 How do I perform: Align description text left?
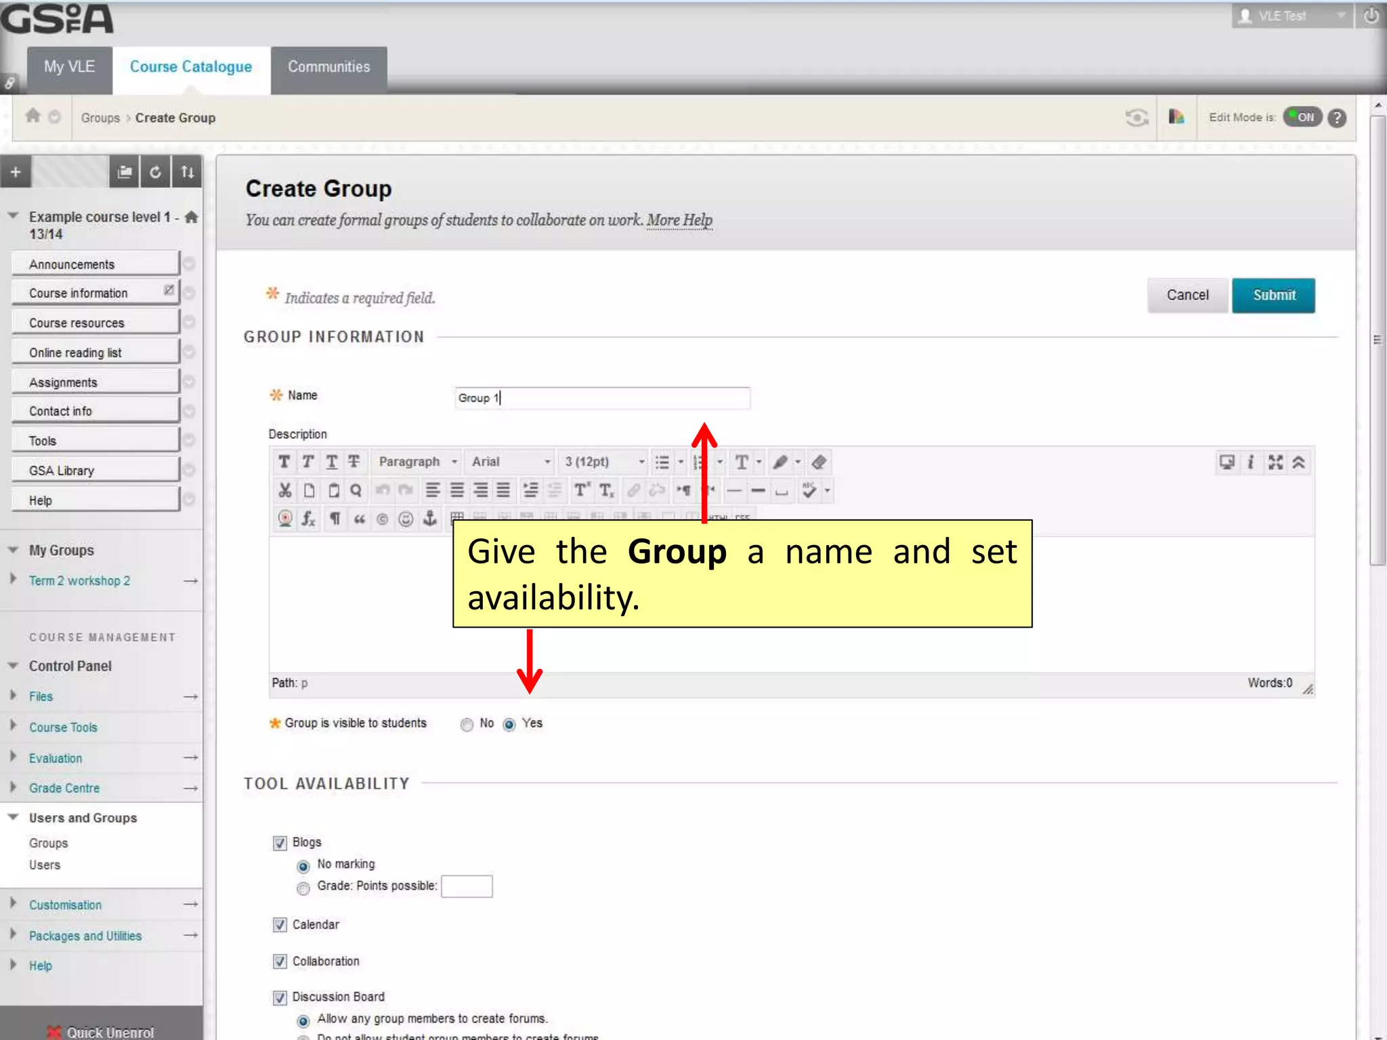tap(433, 490)
